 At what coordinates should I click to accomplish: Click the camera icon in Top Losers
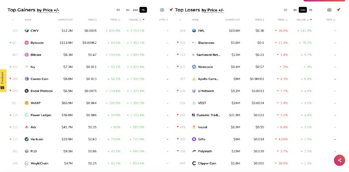coord(329,10)
